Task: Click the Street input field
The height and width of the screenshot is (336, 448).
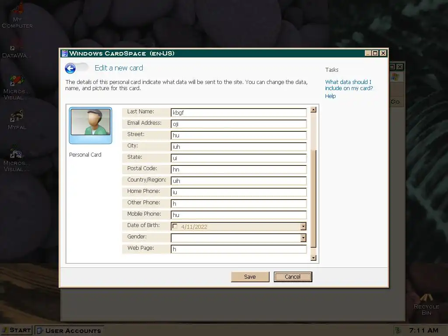Action: [238, 136]
